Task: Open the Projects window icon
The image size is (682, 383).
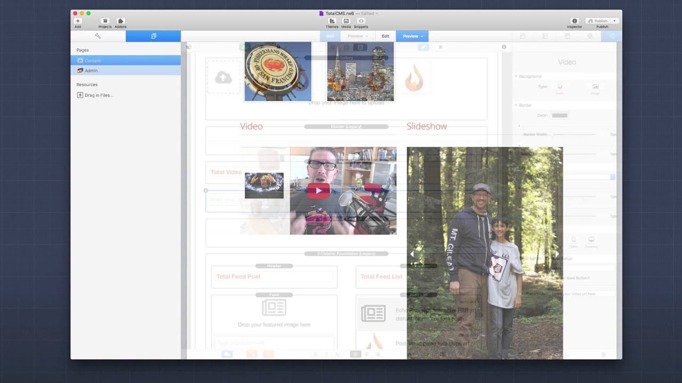Action: coord(105,21)
